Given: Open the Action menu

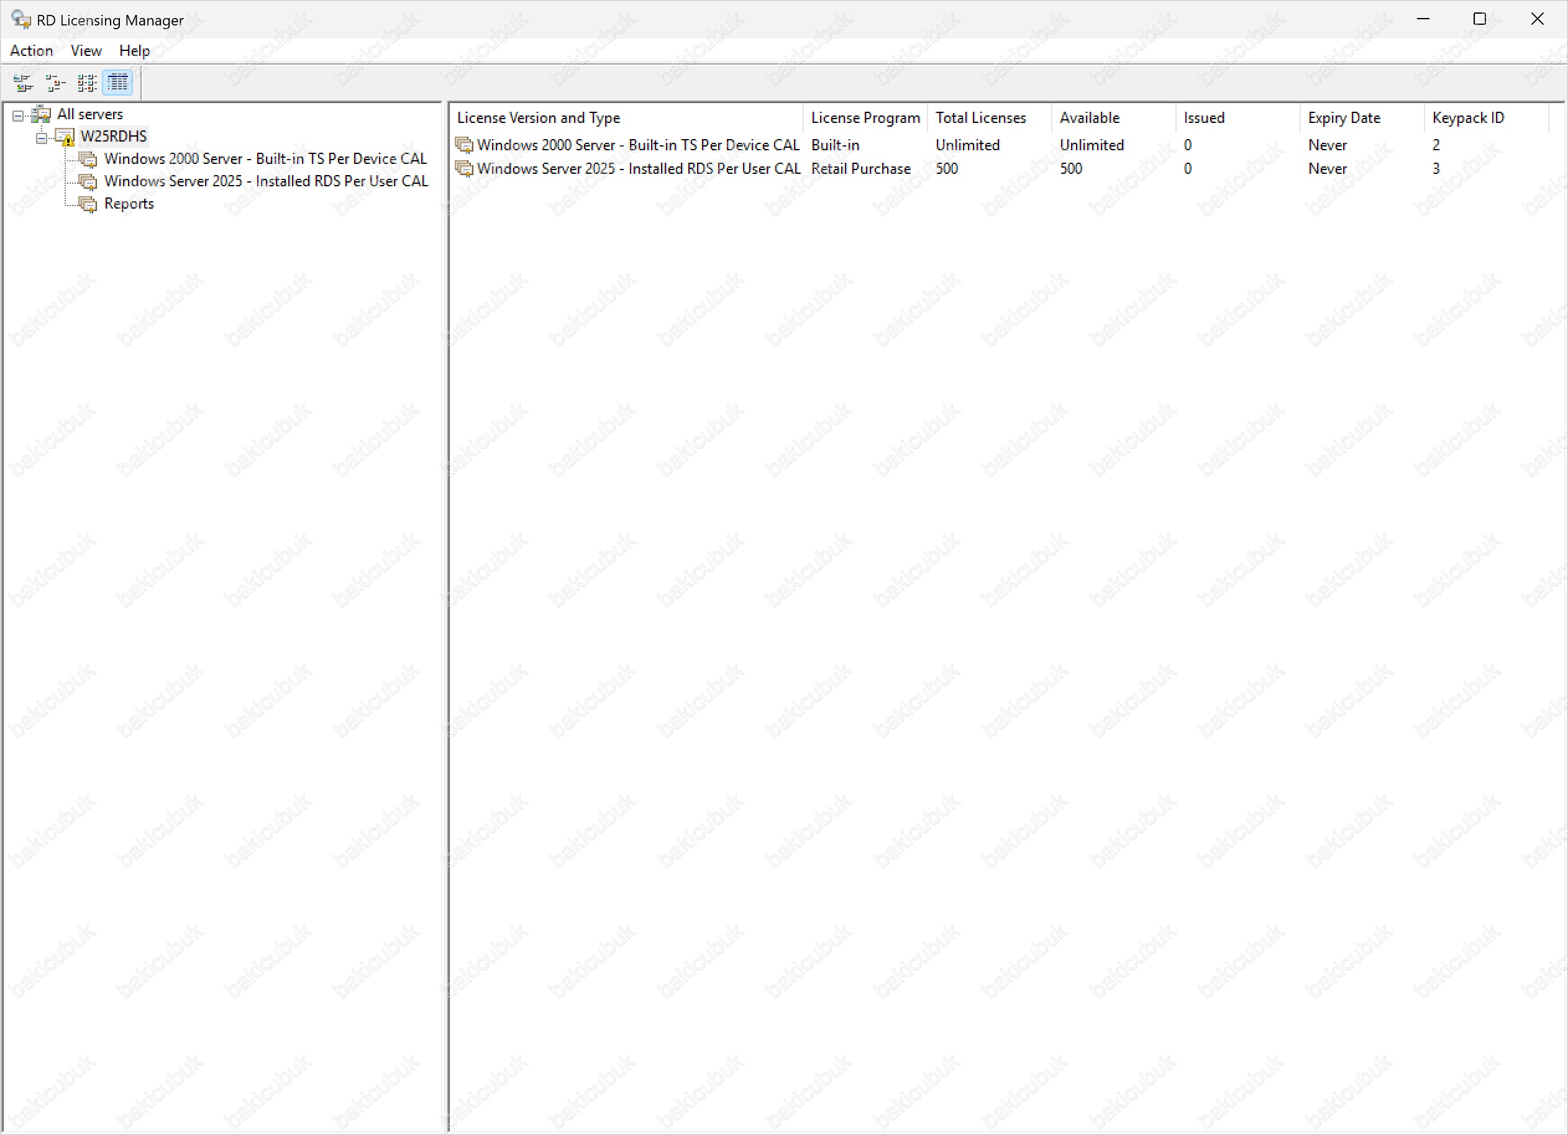Looking at the screenshot, I should pos(31,50).
